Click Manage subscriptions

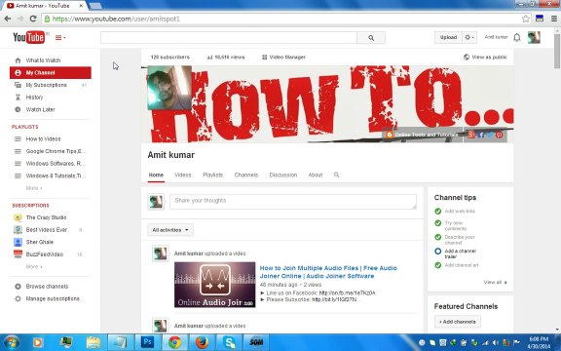pyautogui.click(x=53, y=298)
